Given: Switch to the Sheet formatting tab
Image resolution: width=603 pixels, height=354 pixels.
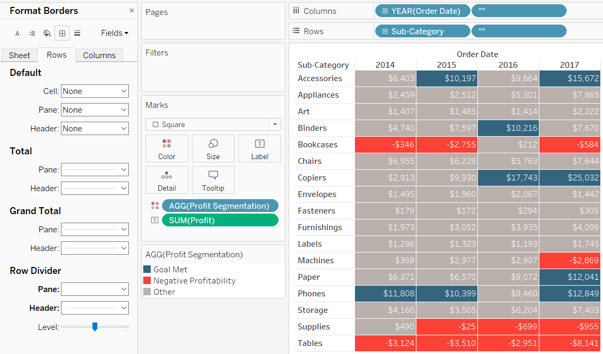Looking at the screenshot, I should (19, 55).
